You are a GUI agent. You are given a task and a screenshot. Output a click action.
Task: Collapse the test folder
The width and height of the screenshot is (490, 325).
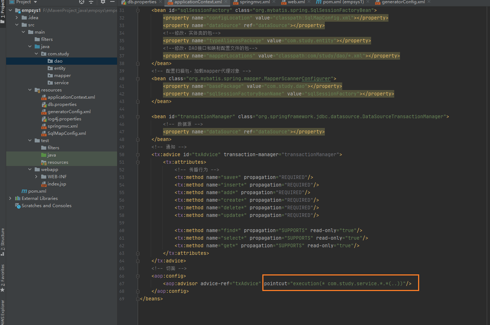click(x=30, y=141)
